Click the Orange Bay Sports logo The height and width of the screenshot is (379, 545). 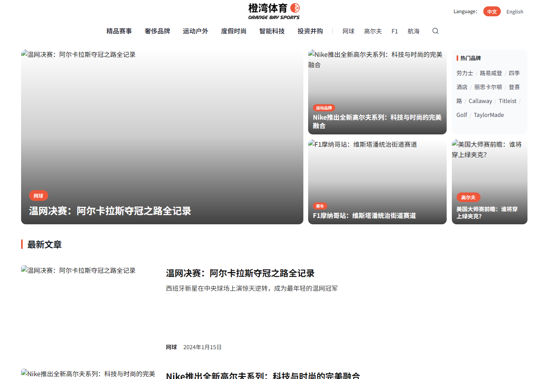pos(273,11)
